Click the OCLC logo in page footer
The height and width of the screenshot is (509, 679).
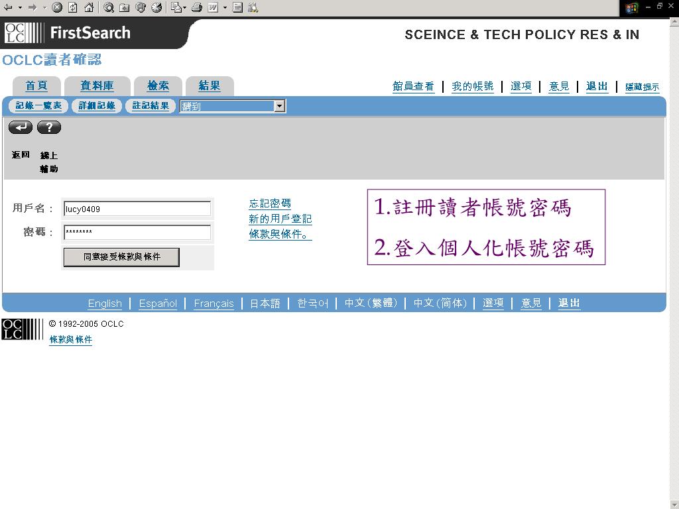click(x=22, y=329)
